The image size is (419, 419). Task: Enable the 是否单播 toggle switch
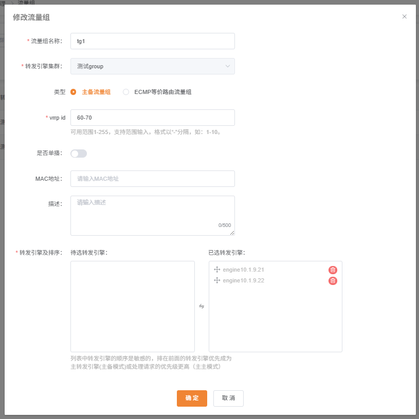(x=78, y=153)
